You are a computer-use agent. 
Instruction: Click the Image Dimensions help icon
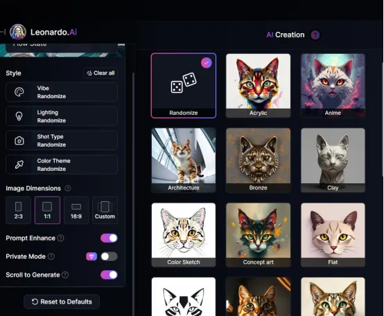coord(68,188)
